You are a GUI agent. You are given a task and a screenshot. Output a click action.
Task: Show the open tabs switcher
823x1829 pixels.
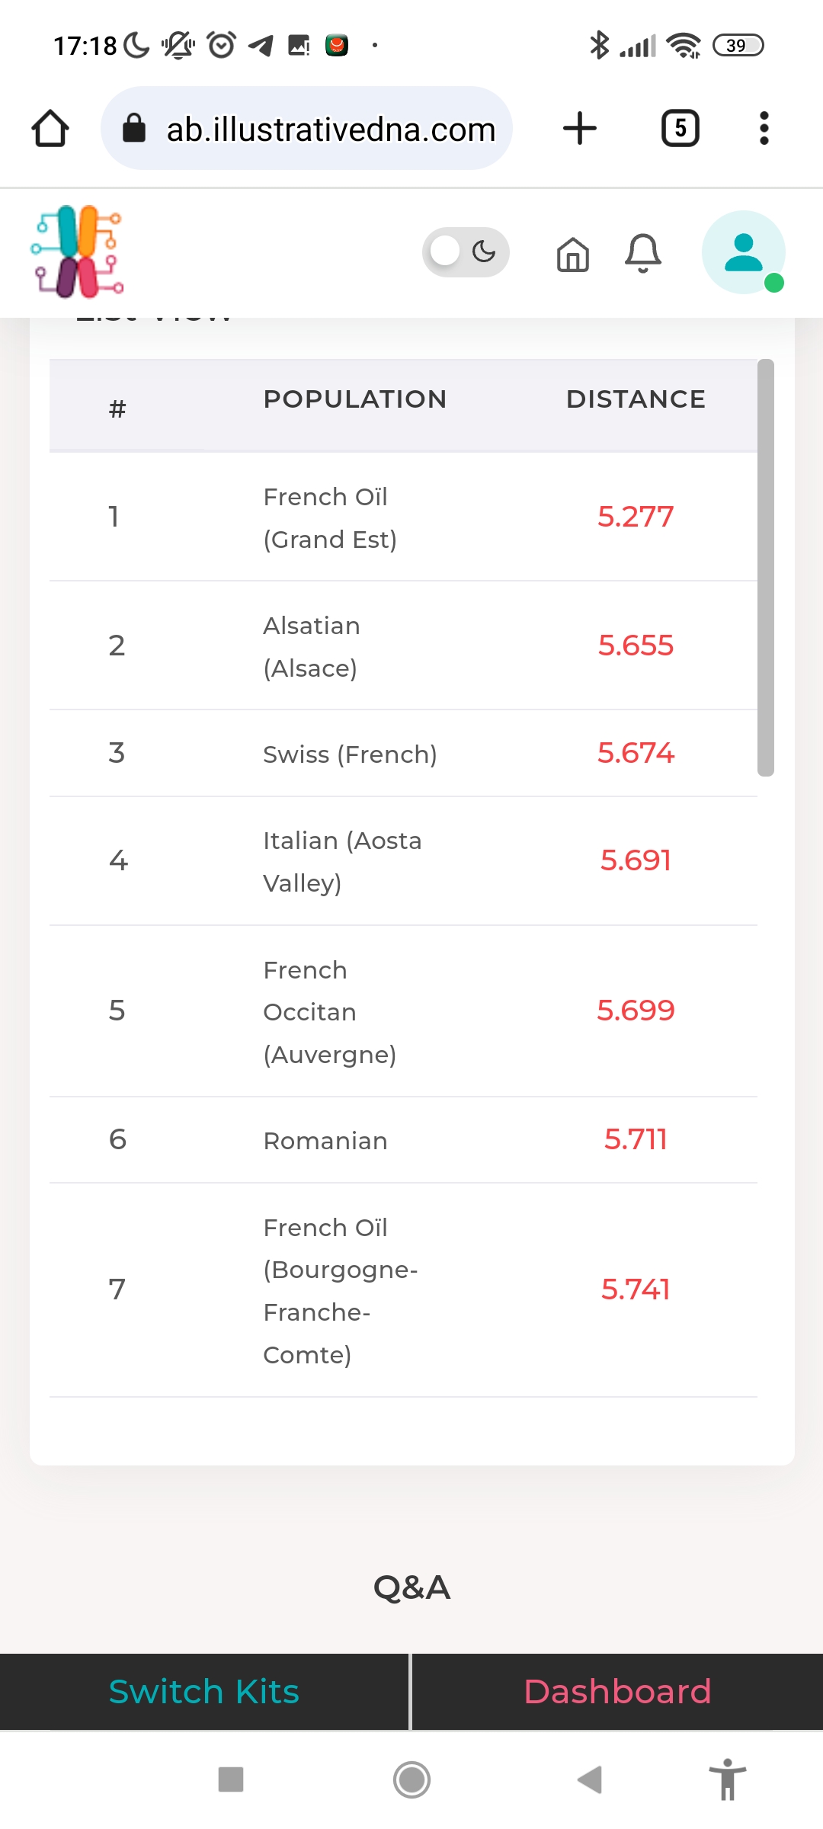(x=680, y=128)
